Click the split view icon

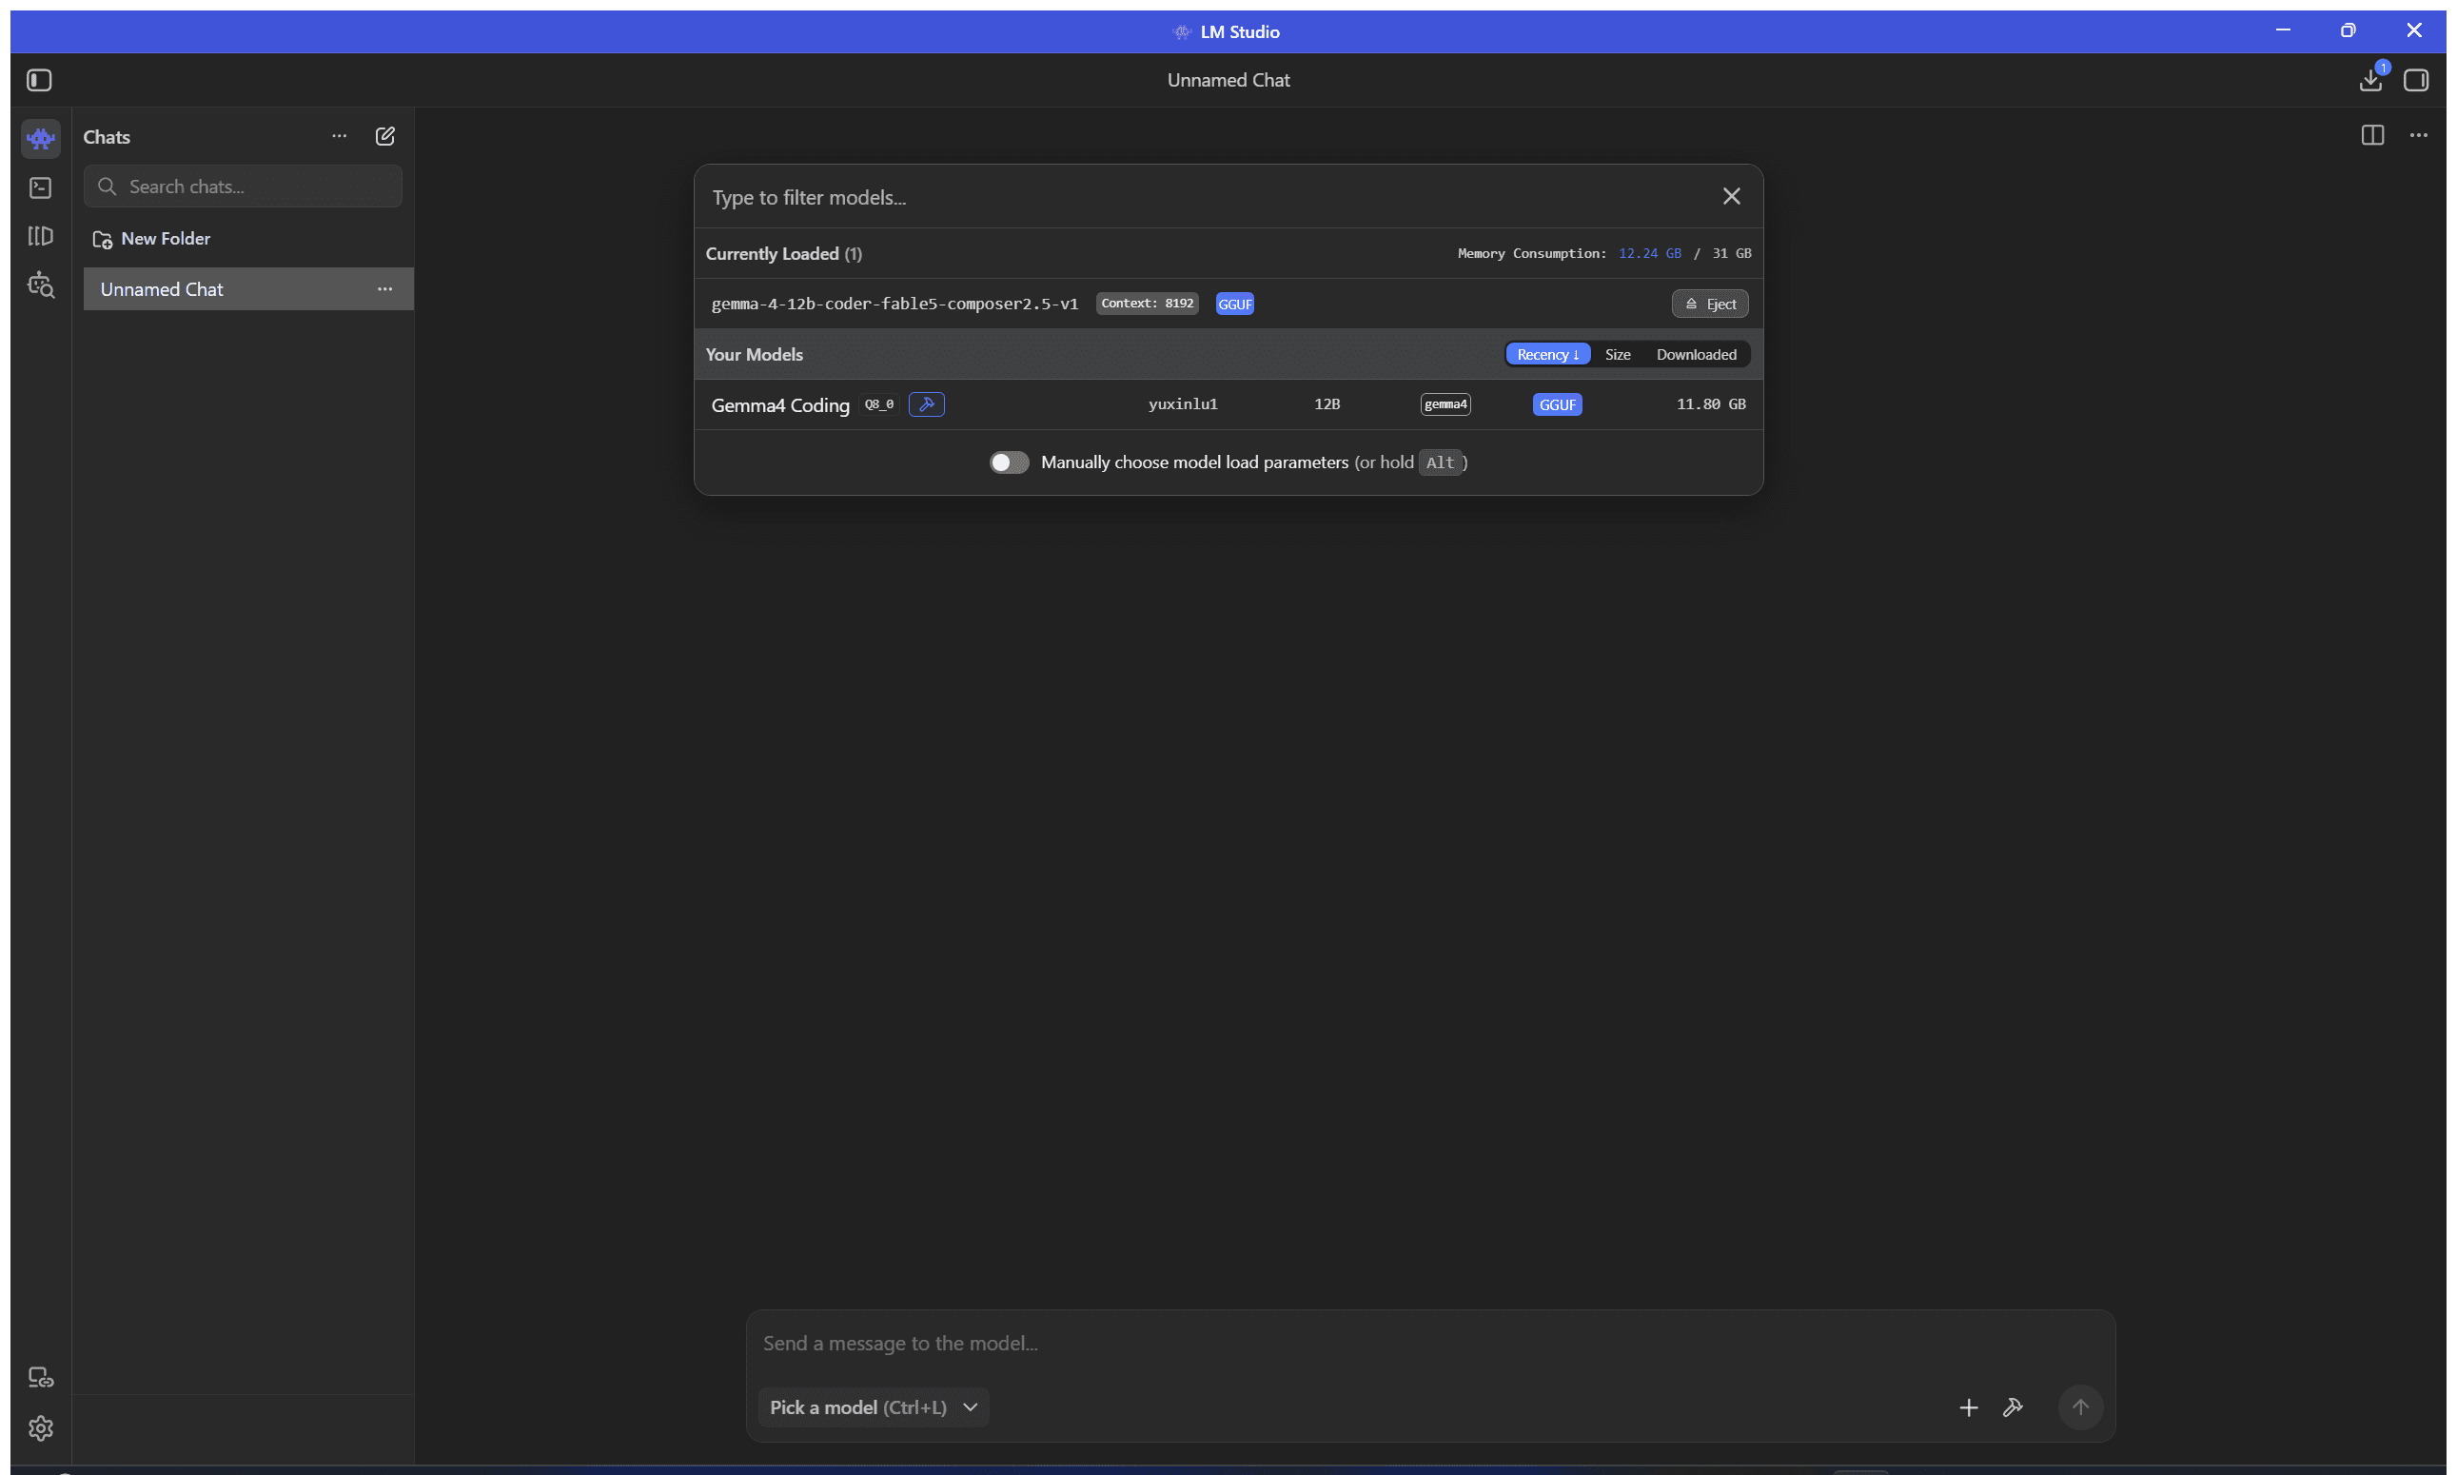pyautogui.click(x=2372, y=135)
